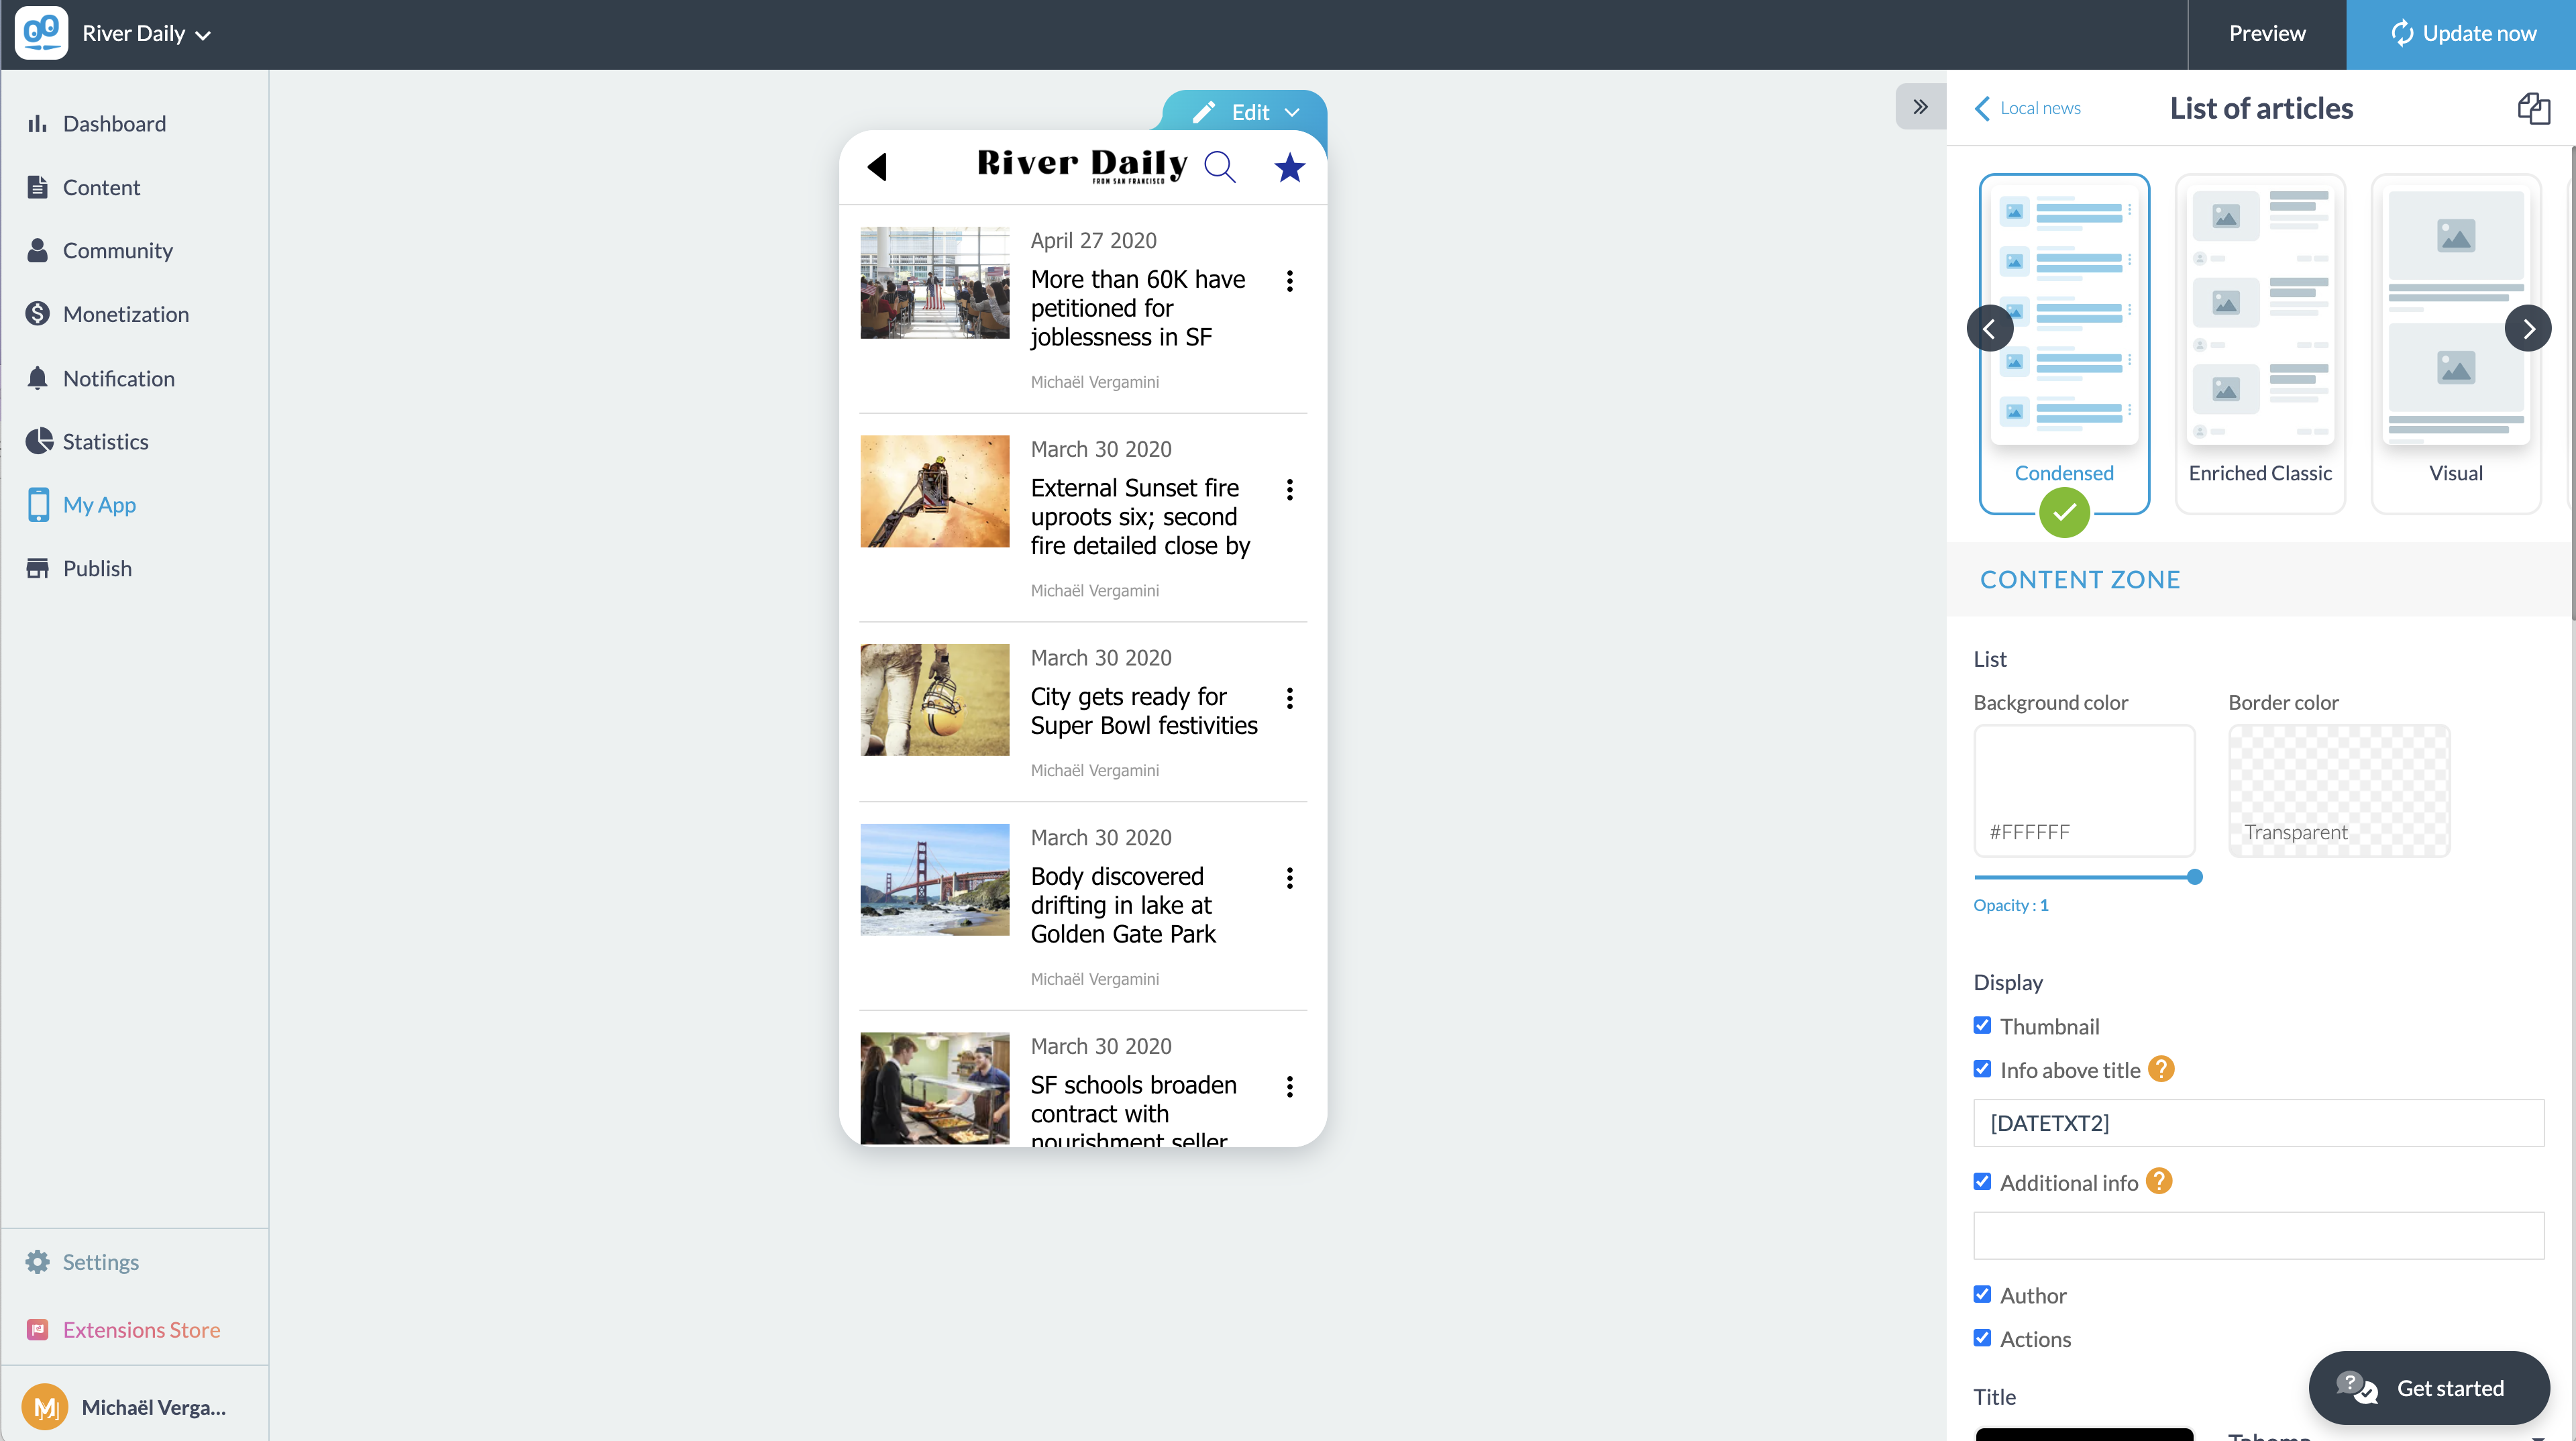Uncheck the Thumbnail checkbox
The image size is (2576, 1441).
click(x=1982, y=1025)
